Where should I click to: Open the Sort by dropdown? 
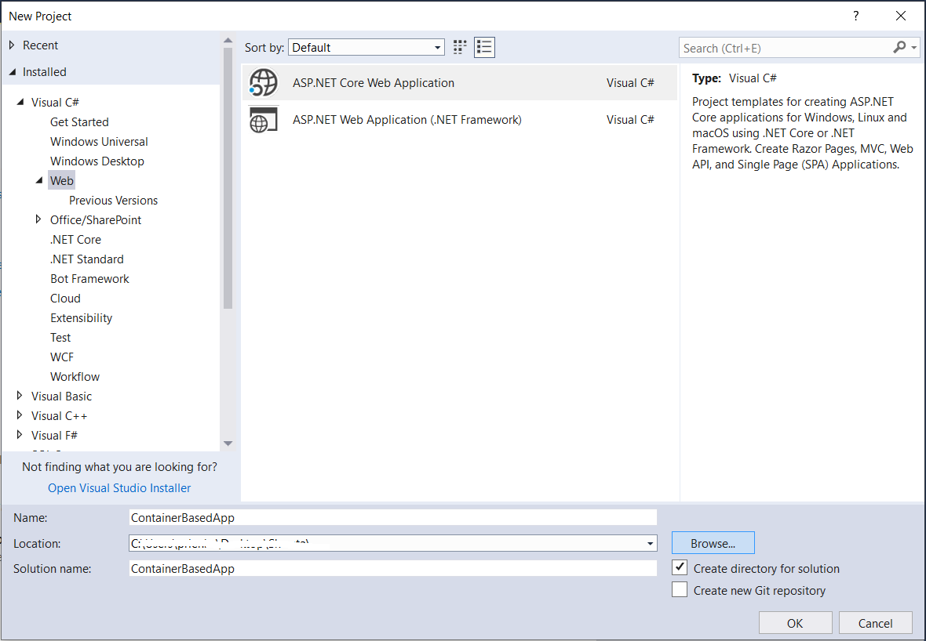tap(366, 47)
